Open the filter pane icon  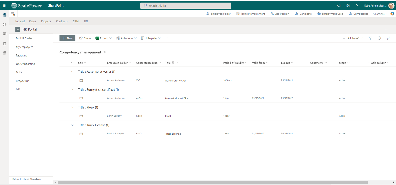click(x=370, y=38)
